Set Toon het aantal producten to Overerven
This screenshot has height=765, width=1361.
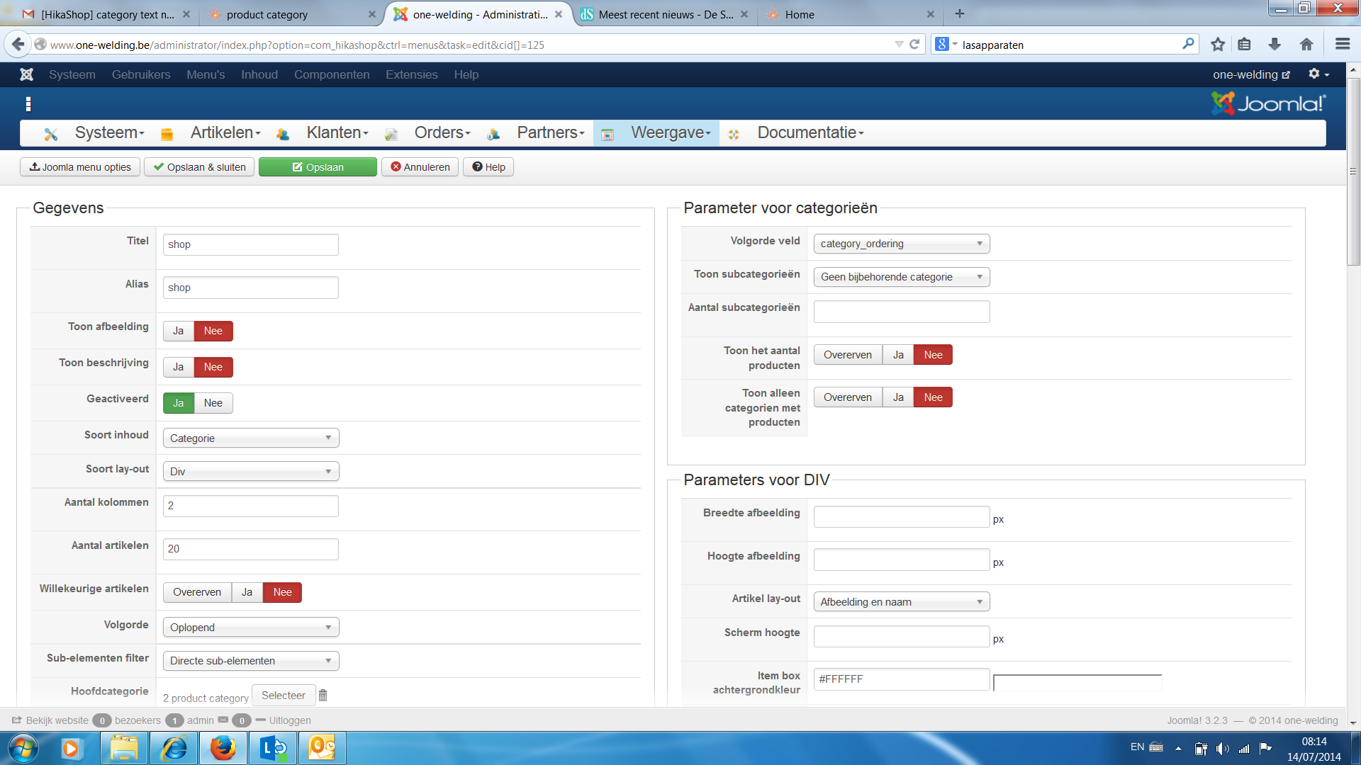point(847,355)
